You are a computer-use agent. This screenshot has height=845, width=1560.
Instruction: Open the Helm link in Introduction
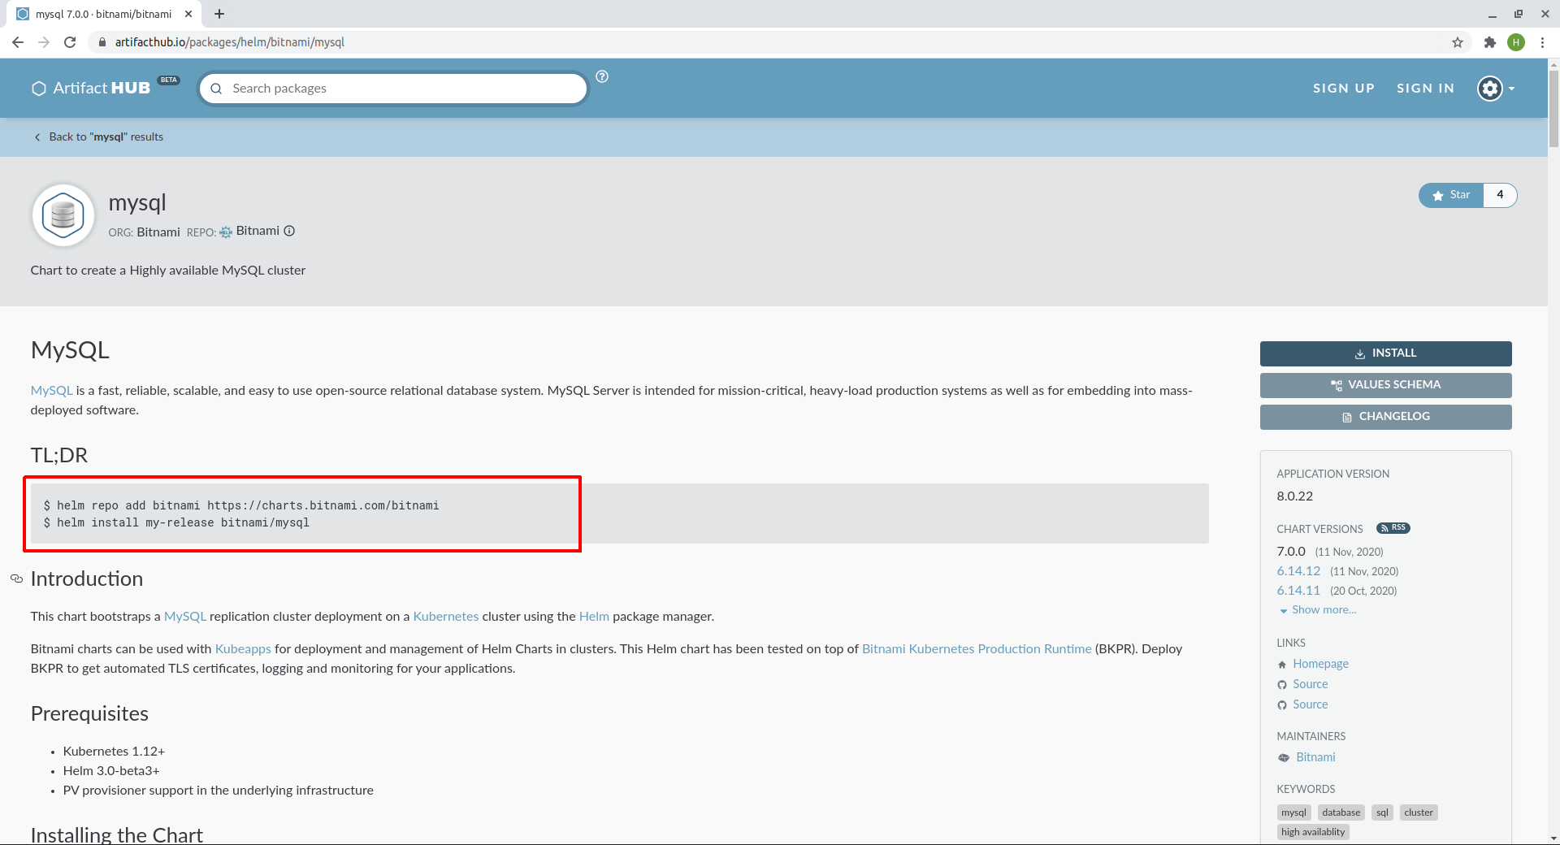coord(594,617)
